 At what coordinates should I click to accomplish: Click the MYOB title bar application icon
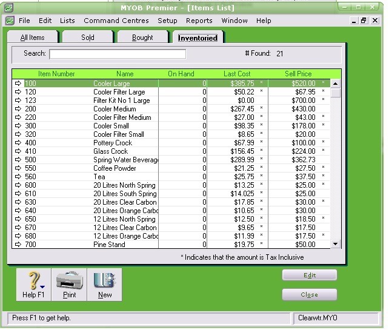pos(8,8)
